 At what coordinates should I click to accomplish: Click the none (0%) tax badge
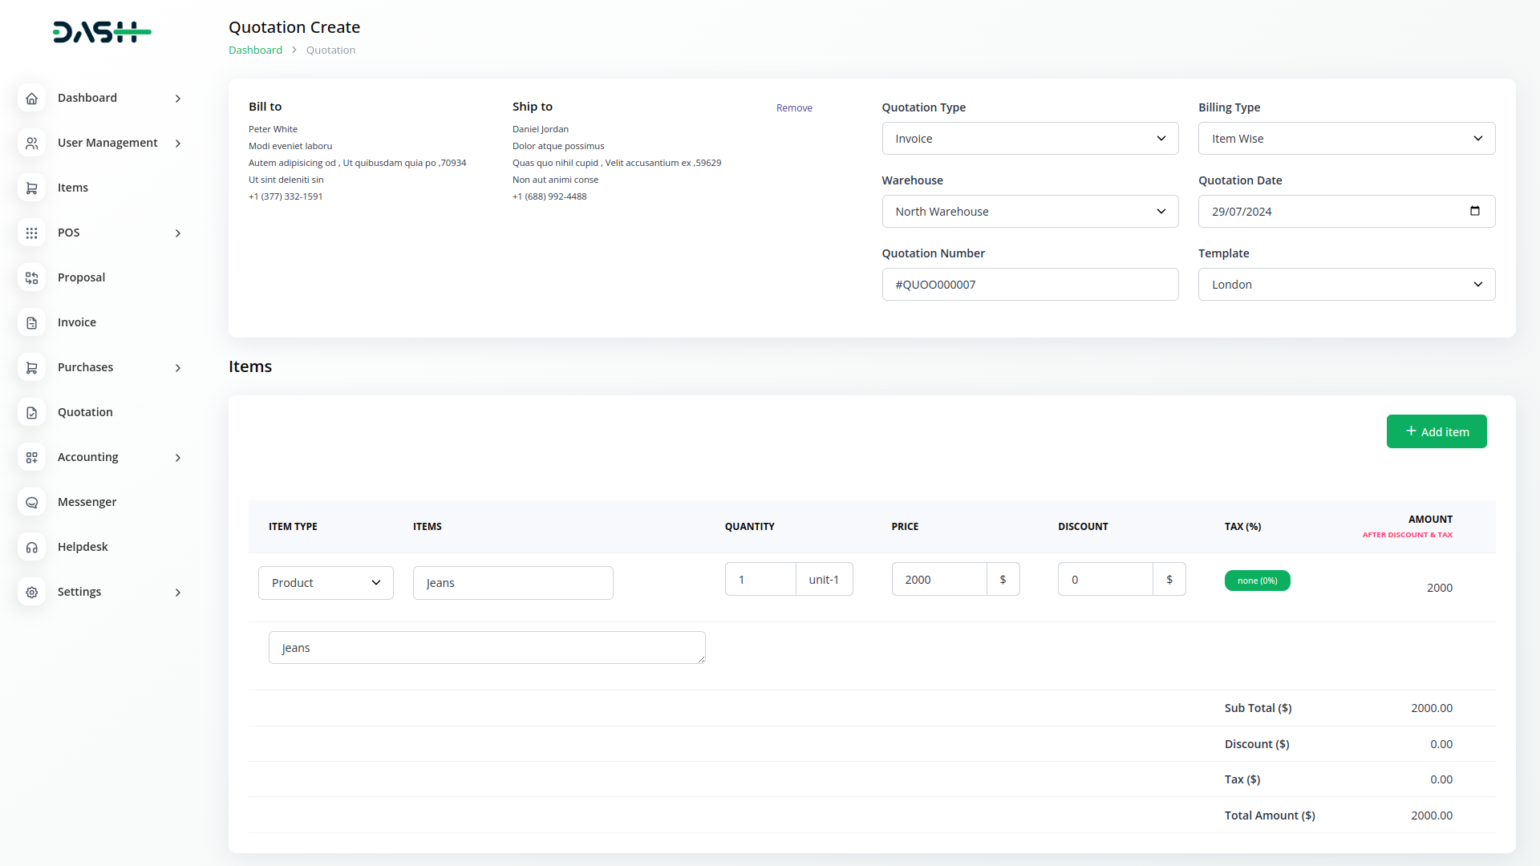pos(1257,581)
